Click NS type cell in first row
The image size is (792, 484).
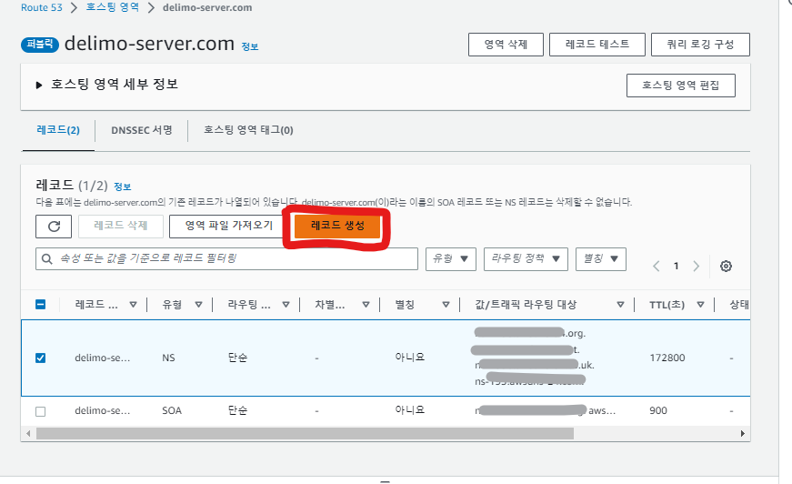(168, 358)
